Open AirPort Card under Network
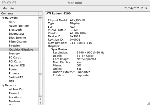This screenshot has width=150, height=105. click(x=17, y=89)
